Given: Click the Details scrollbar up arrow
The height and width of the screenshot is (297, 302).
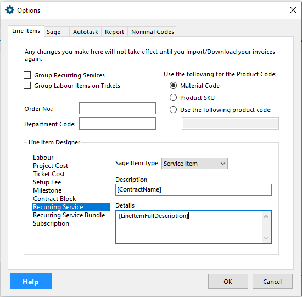Looking at the screenshot, I should tap(266, 216).
